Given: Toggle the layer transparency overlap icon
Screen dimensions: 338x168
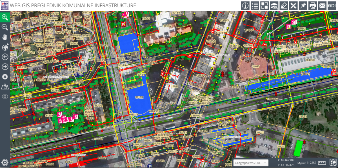Looking at the screenshot, I should coord(5,96).
